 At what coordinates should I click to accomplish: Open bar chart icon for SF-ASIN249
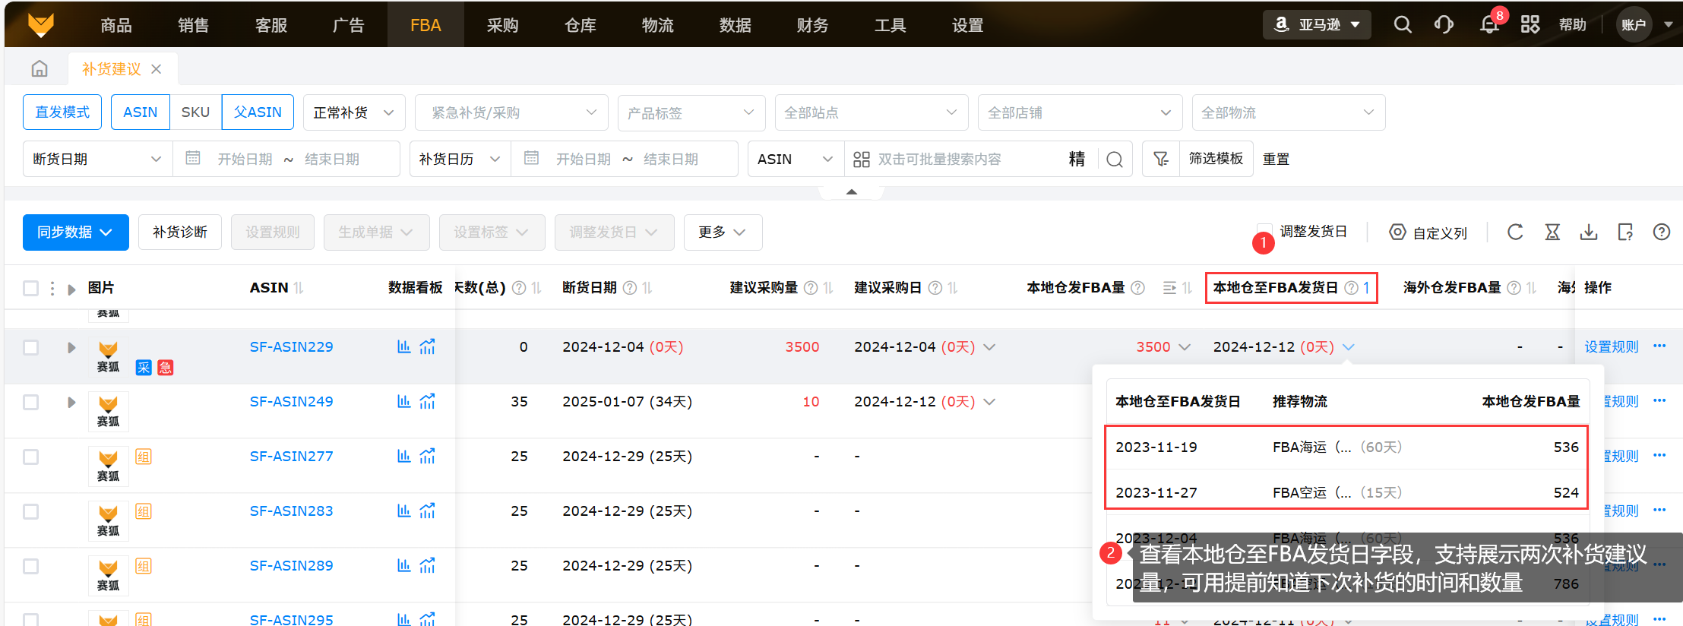[404, 402]
